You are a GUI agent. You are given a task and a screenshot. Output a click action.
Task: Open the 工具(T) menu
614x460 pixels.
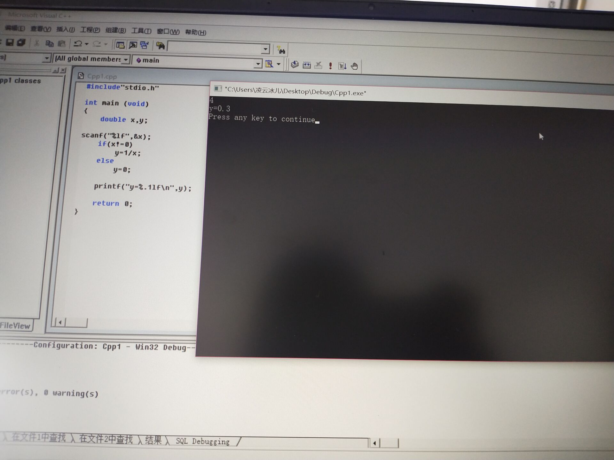pyautogui.click(x=141, y=31)
